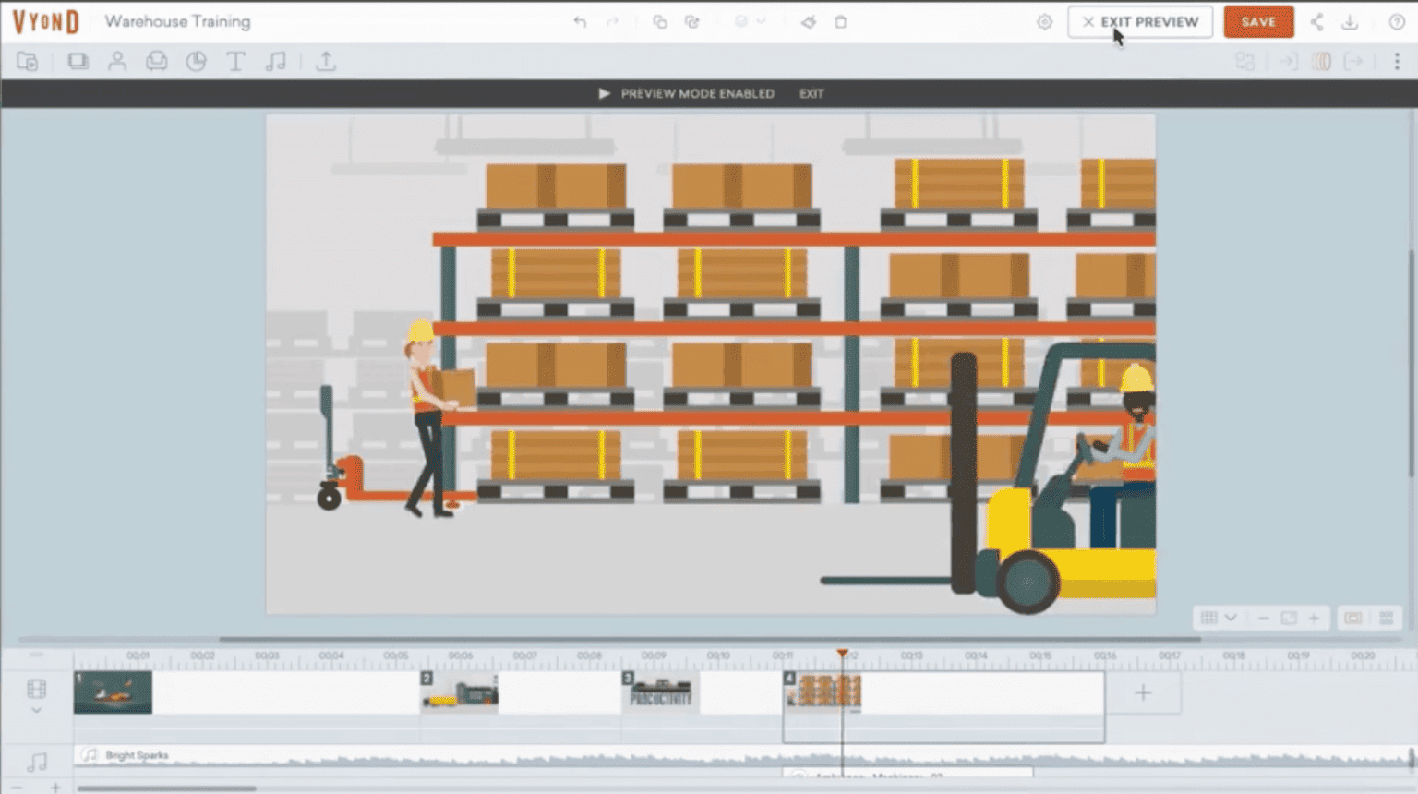Click the Share icon near the Save button

click(1317, 21)
